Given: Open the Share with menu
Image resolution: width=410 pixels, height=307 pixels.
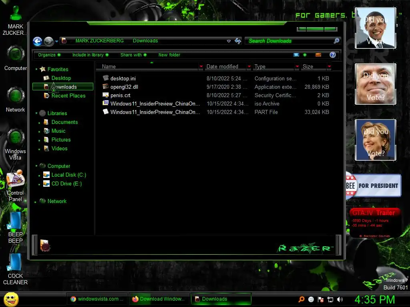Looking at the screenshot, I should pyautogui.click(x=133, y=55).
